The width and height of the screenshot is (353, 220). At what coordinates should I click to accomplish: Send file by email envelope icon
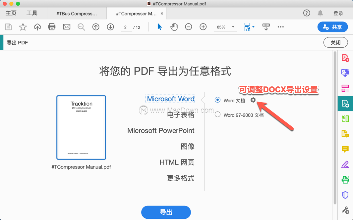coord(67,27)
